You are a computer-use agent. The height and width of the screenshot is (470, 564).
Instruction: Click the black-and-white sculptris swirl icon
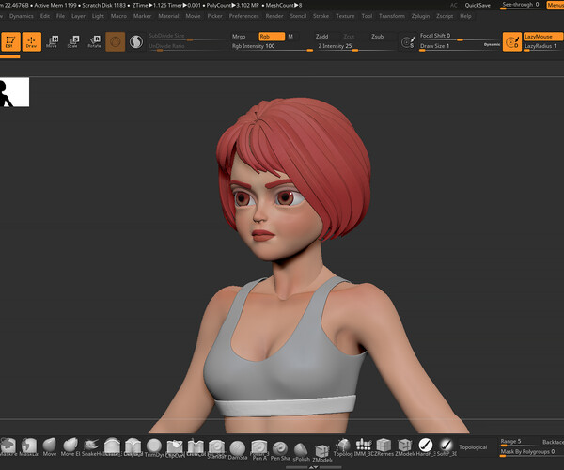click(136, 41)
